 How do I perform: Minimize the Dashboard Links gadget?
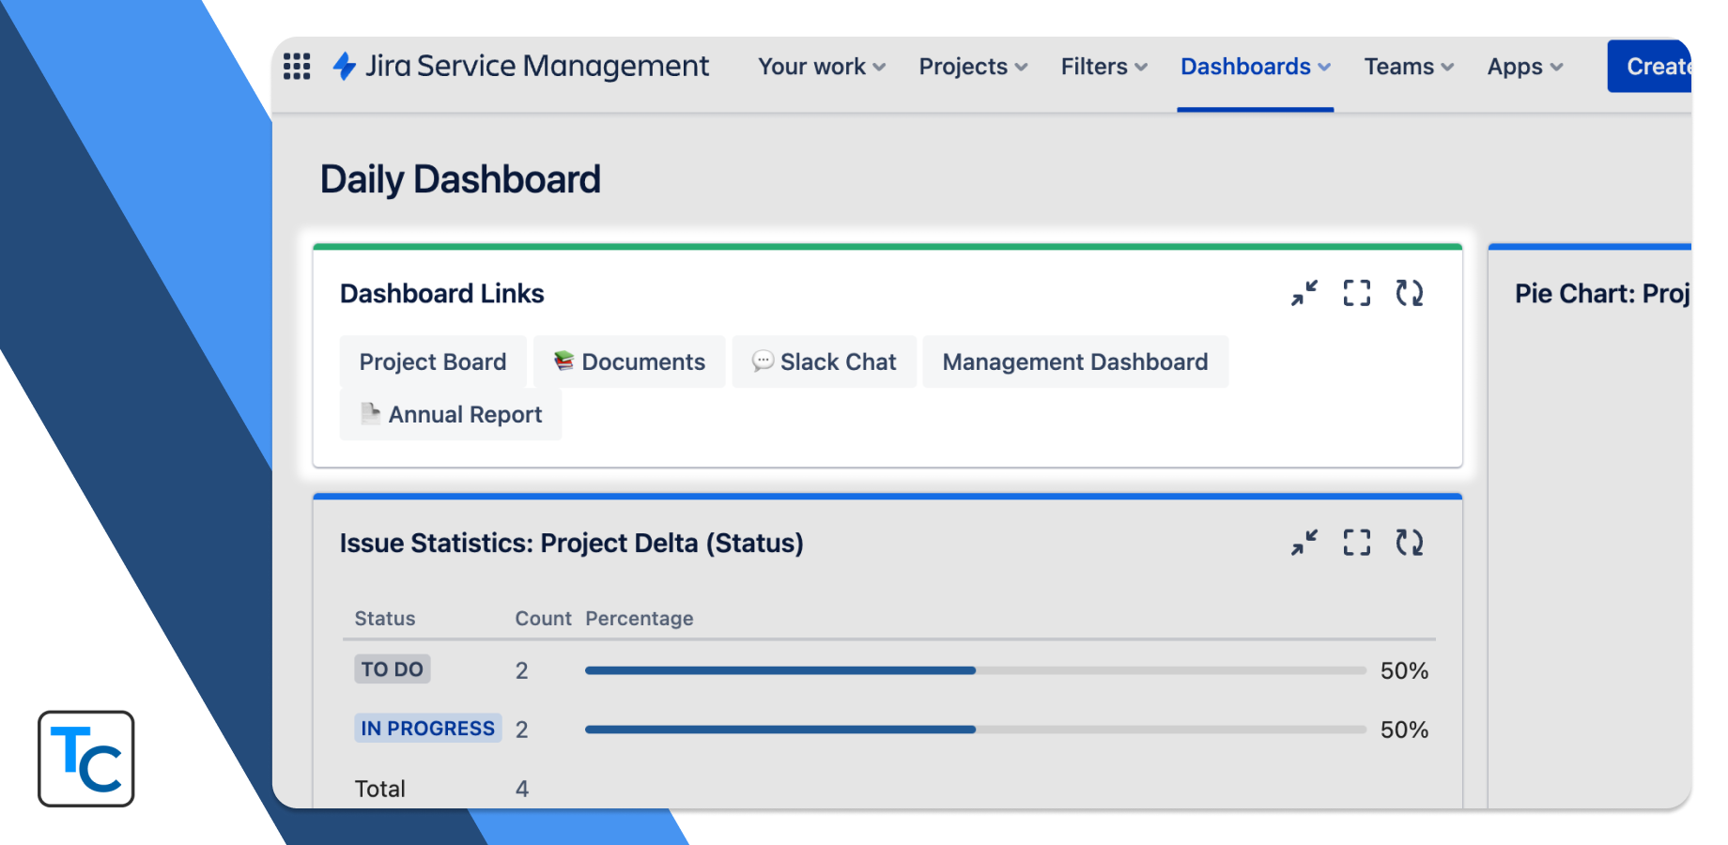tap(1304, 293)
